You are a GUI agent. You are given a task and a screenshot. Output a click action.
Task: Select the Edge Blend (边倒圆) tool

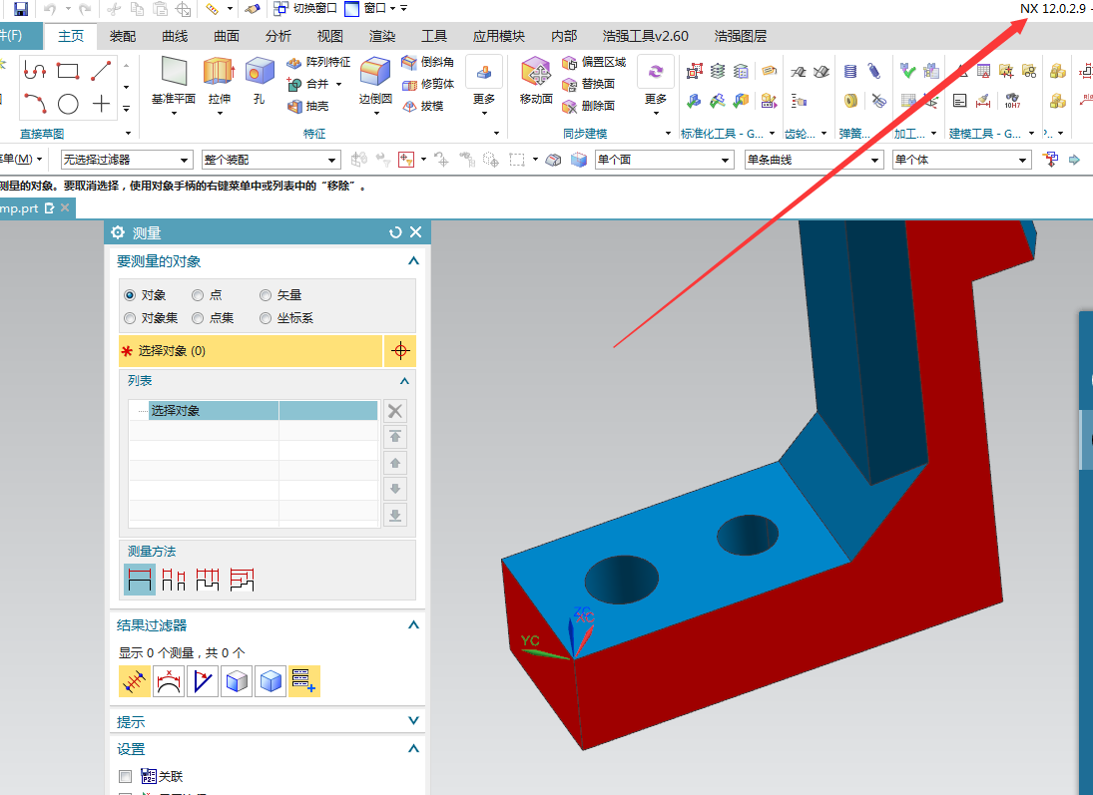pos(375,81)
